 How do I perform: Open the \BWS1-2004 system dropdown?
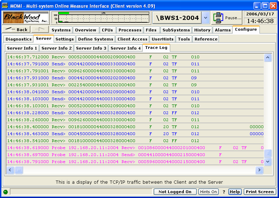tap(205, 18)
